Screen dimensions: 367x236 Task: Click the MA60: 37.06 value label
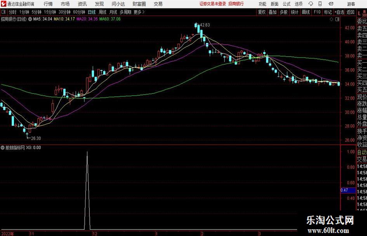click(x=110, y=19)
